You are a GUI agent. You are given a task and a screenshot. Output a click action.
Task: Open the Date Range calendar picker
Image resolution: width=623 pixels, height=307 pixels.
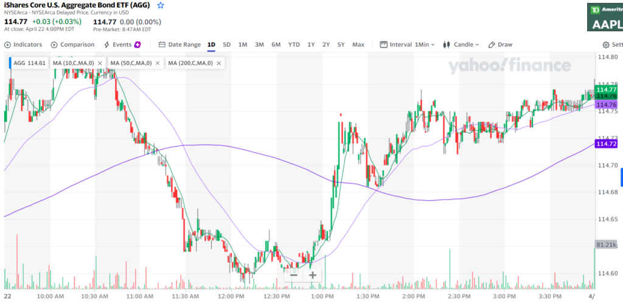(x=179, y=44)
